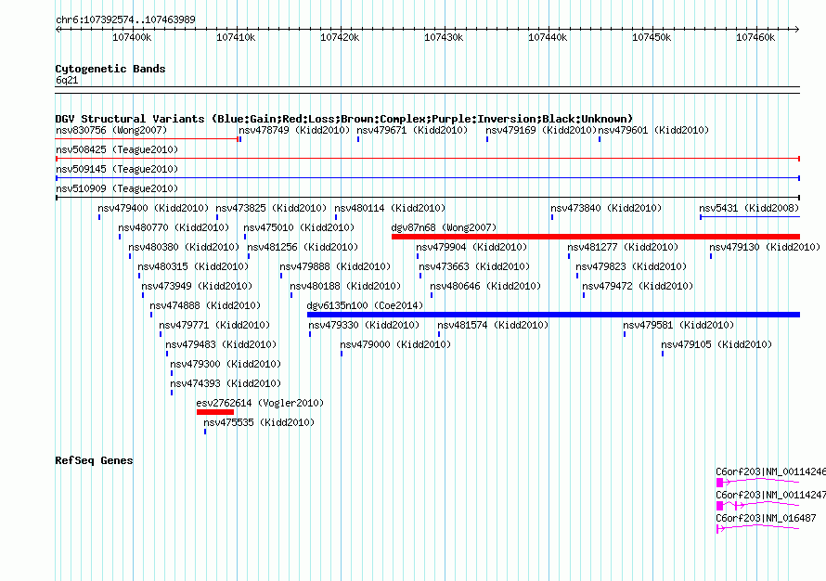The image size is (826, 581).
Task: Select nsv475010 (Kidd2010) variant
Action: [299, 227]
